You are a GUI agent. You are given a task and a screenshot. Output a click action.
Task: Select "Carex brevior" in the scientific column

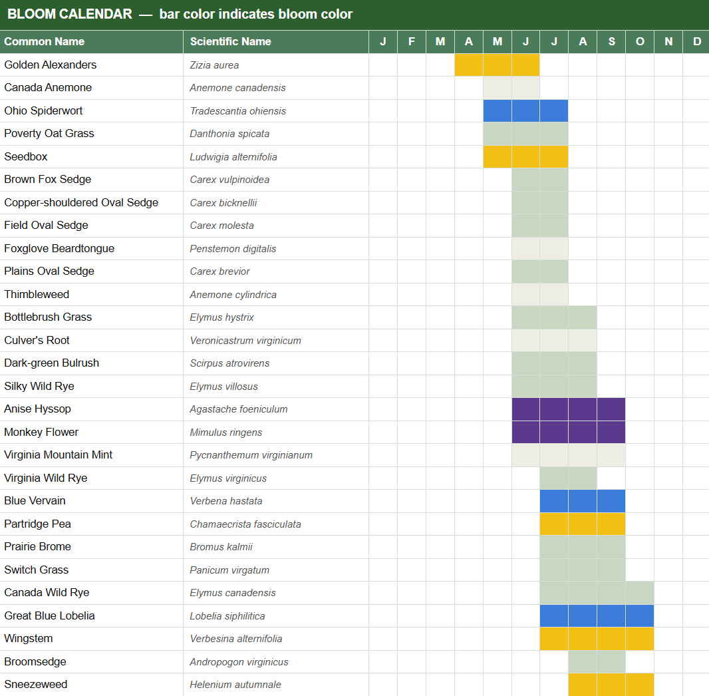pos(219,271)
